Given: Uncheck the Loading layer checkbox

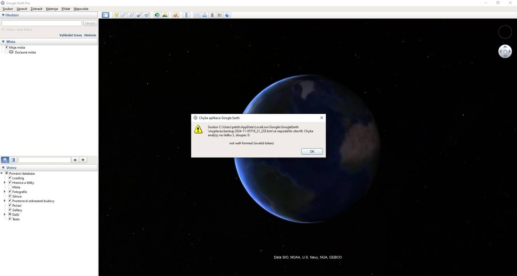Looking at the screenshot, I should (x=10, y=178).
